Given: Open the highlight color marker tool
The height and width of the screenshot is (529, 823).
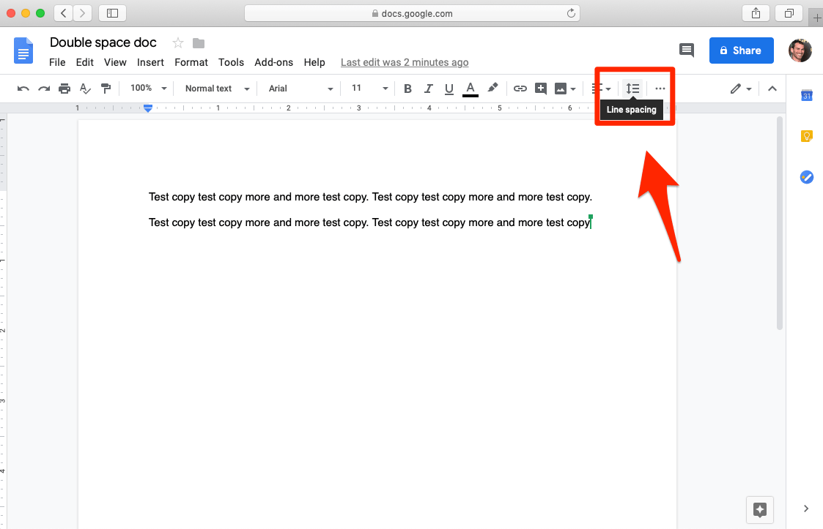Looking at the screenshot, I should [492, 88].
